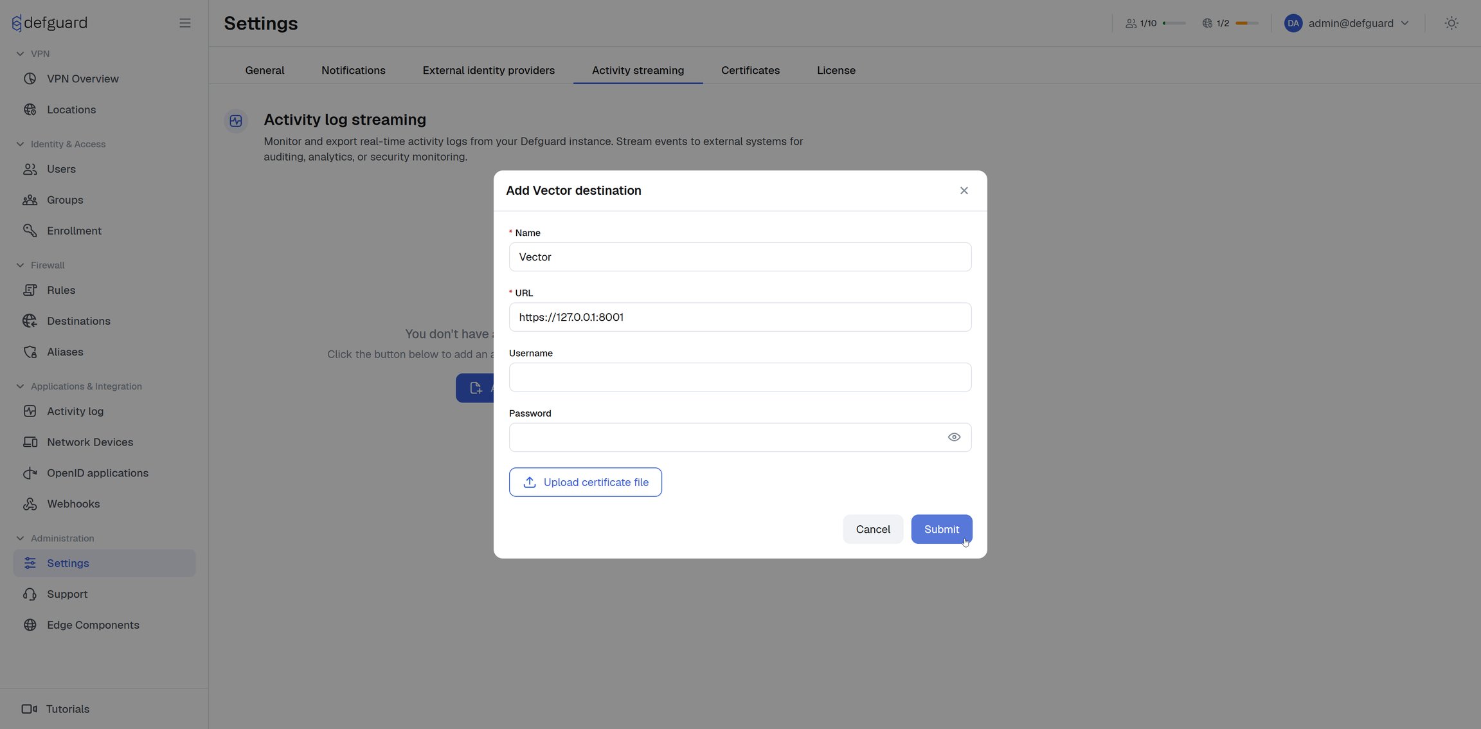Collapse the Firewall sidebar section
Screen dimensions: 1481x729
20,265
